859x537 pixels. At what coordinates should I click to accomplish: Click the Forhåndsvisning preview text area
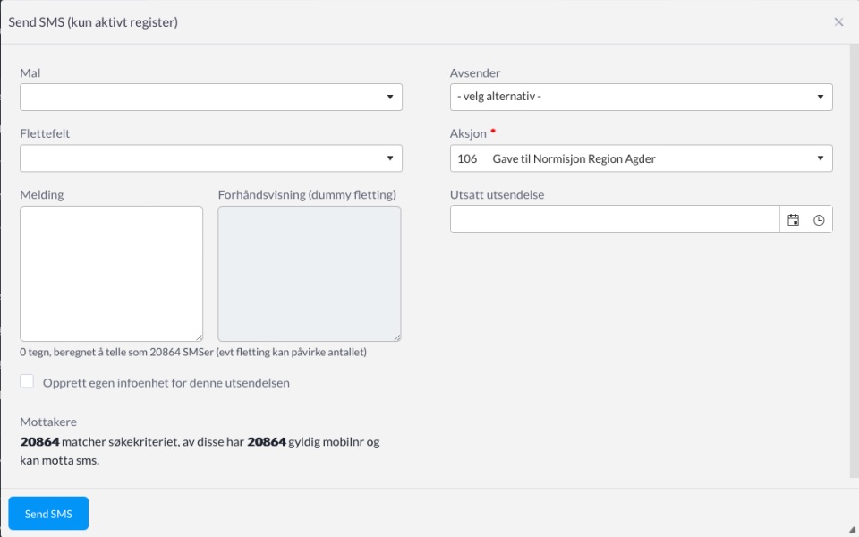(309, 274)
